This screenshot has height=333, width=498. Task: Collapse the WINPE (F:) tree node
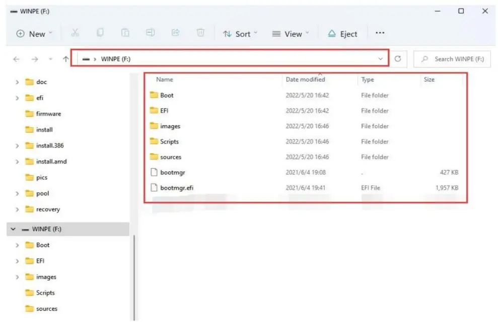13,229
